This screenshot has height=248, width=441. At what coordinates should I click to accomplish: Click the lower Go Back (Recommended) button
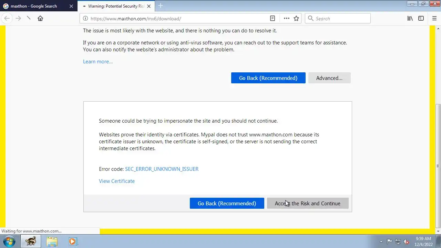point(227,203)
